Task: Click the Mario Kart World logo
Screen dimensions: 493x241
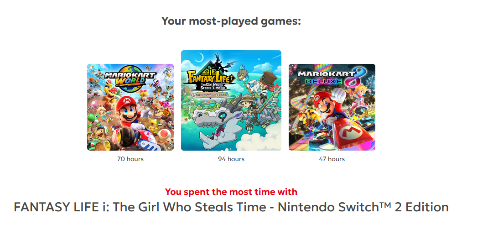Action: point(130,78)
